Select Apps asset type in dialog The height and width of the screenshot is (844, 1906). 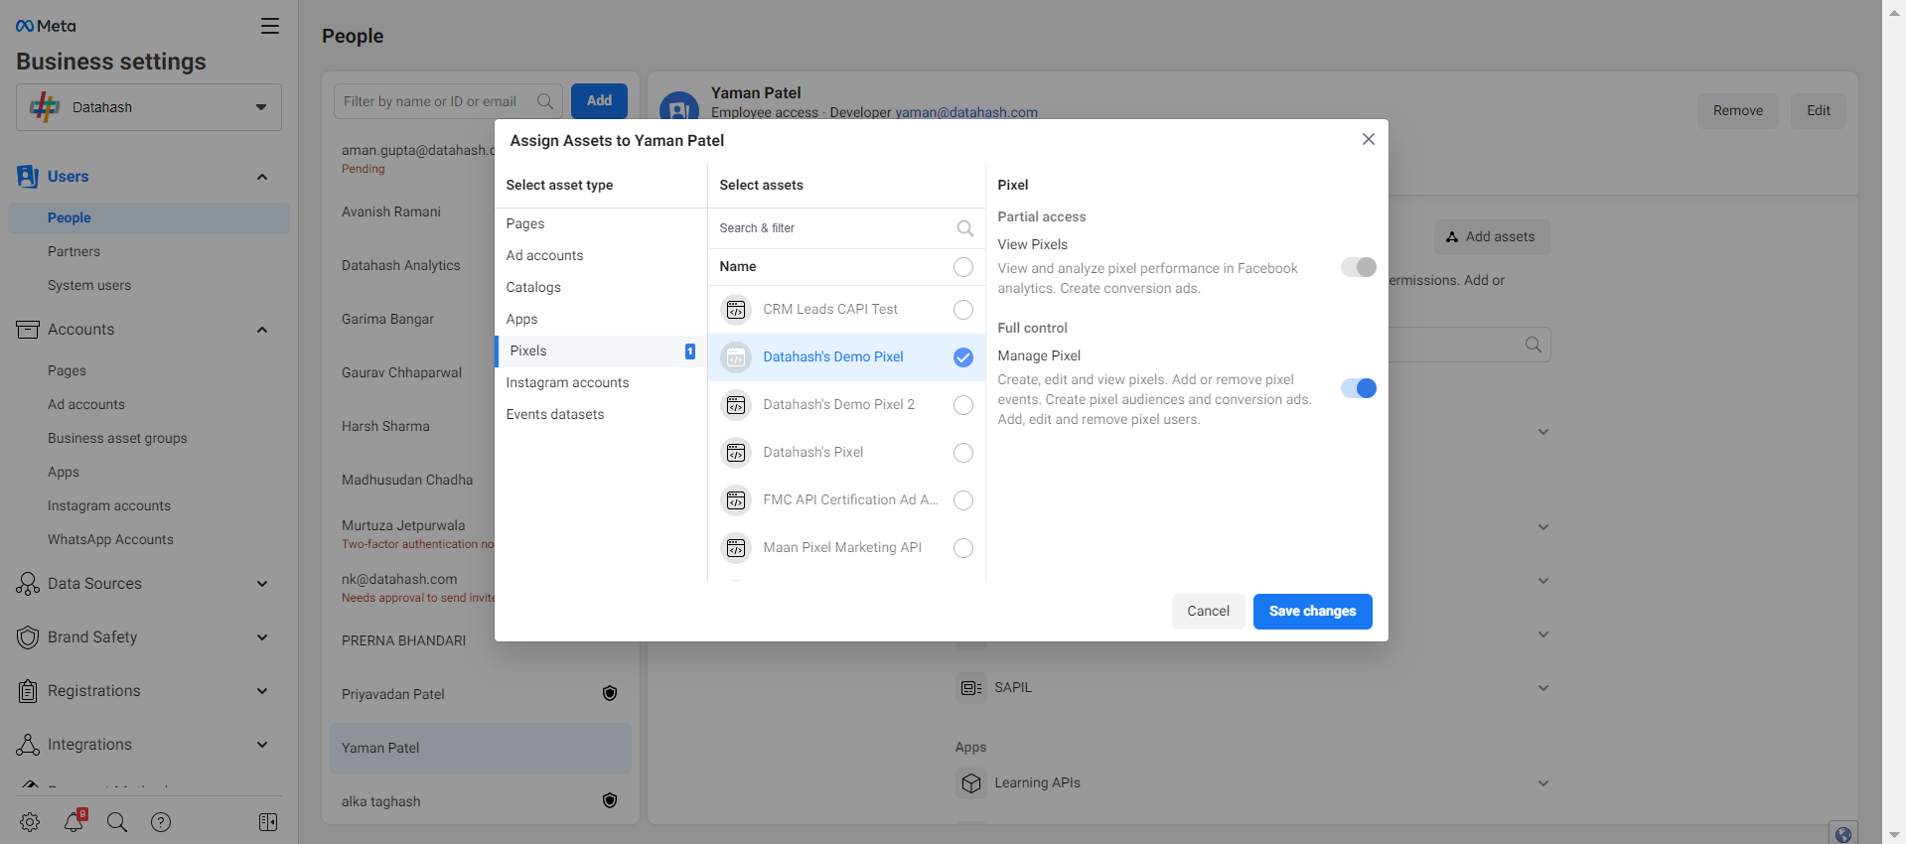tap(600, 320)
